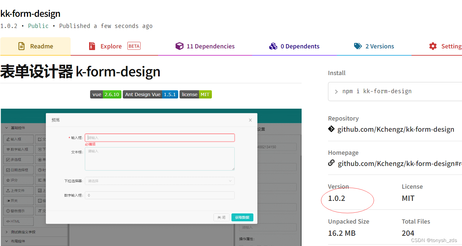Select the 输入框 control item
Viewport: 462px width, 246px height.
(18, 139)
